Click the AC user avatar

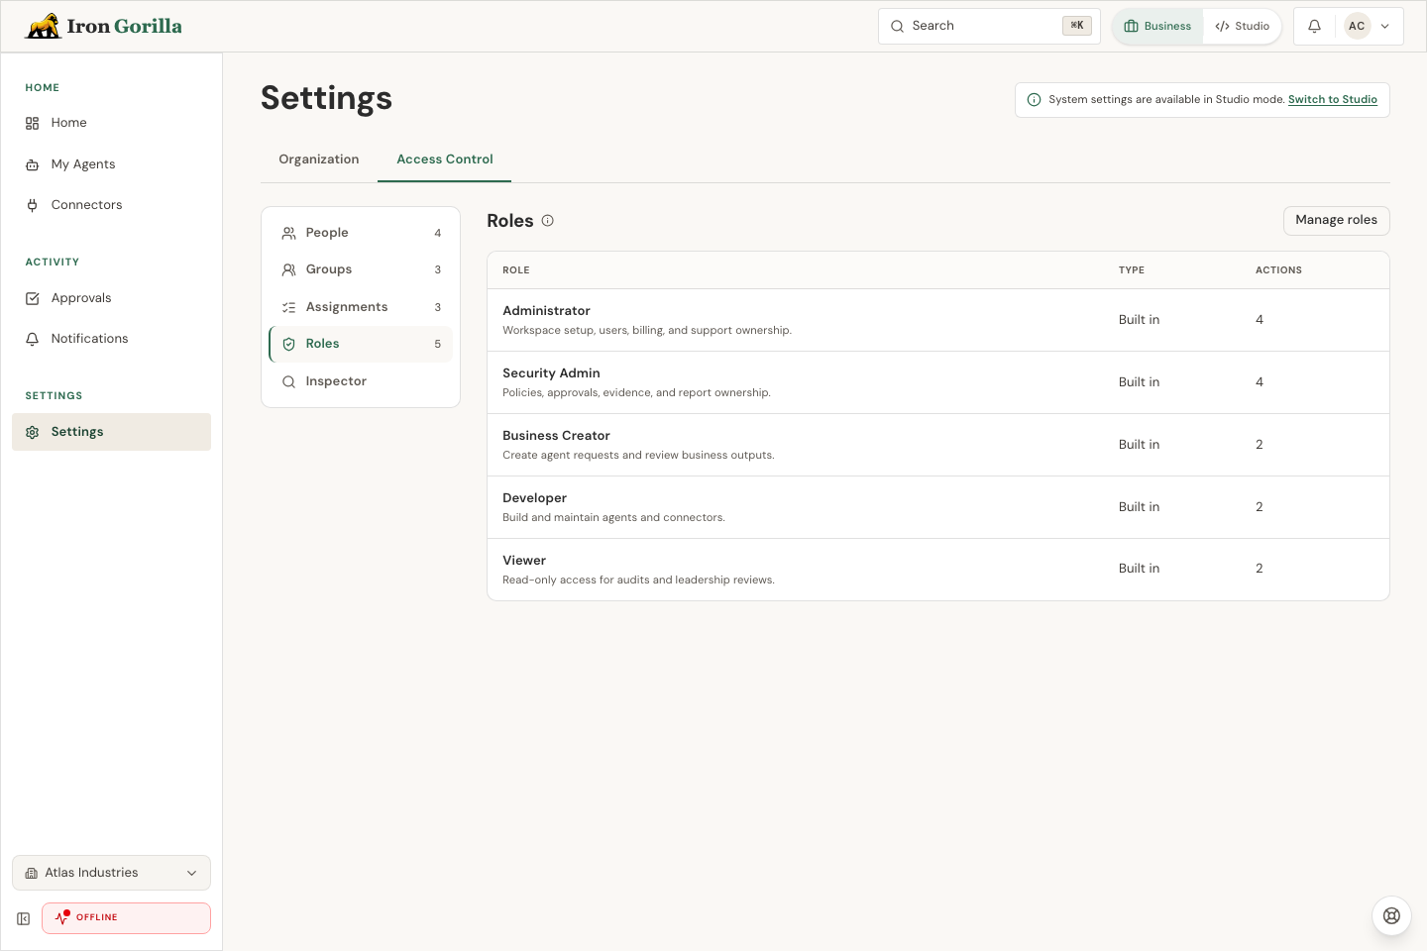tap(1357, 26)
